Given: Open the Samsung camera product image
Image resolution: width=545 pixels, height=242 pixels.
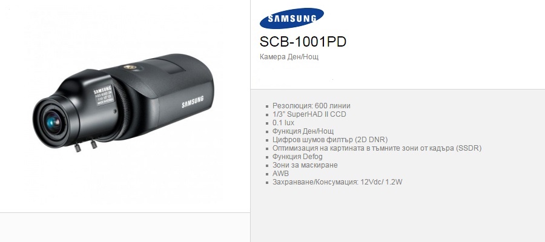Looking at the screenshot, I should pyautogui.click(x=124, y=103).
